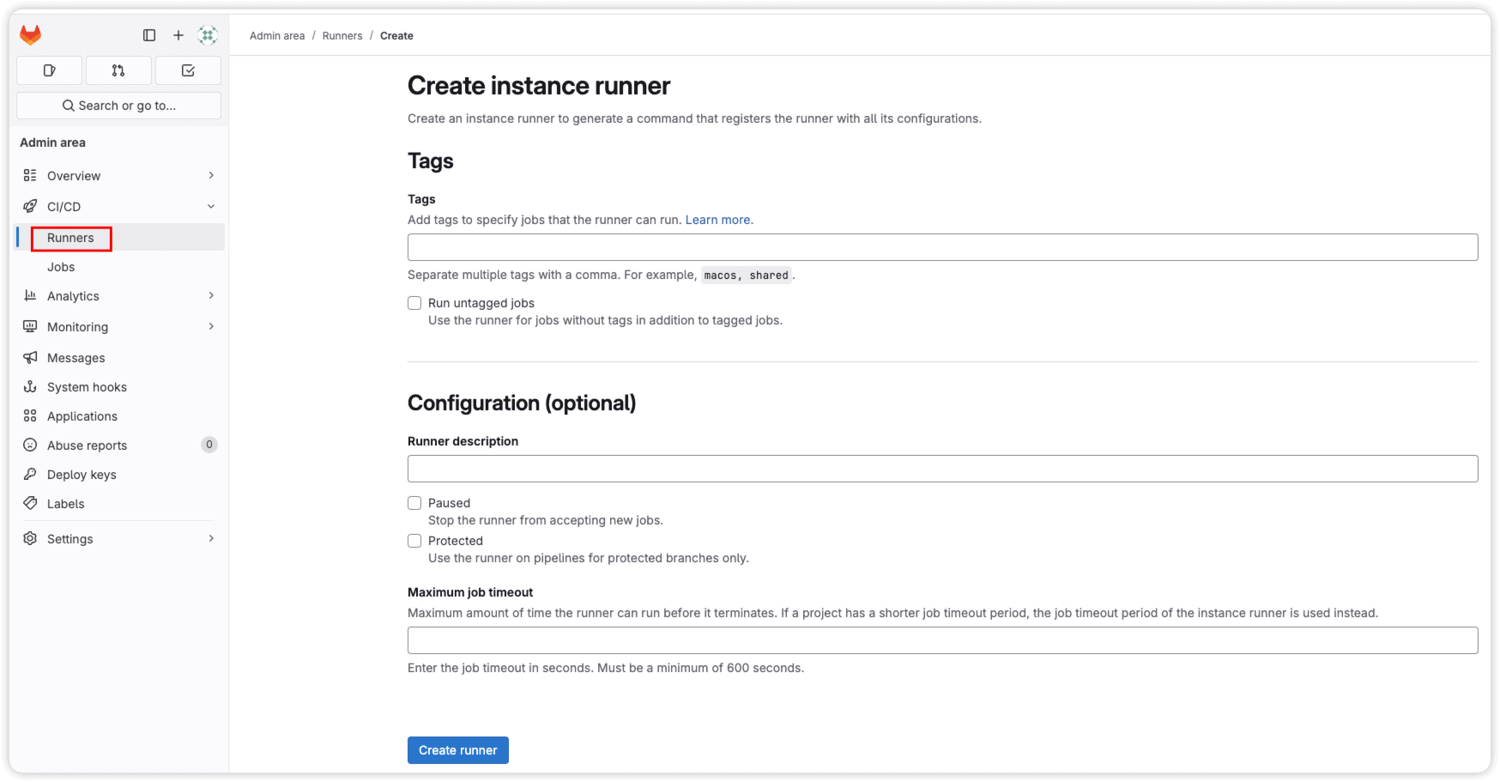Click the GitLab fox logo
Screen dimensions: 1500x782
pos(31,35)
